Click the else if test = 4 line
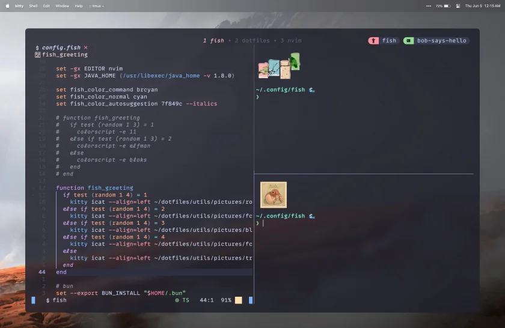The width and height of the screenshot is (505, 328). point(114,237)
